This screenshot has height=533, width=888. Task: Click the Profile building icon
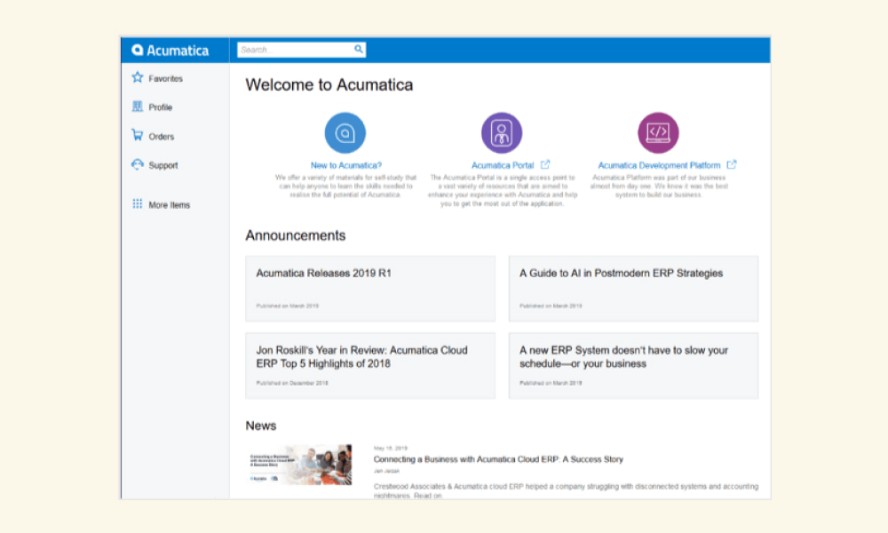(x=137, y=107)
